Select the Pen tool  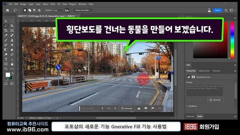12,54
